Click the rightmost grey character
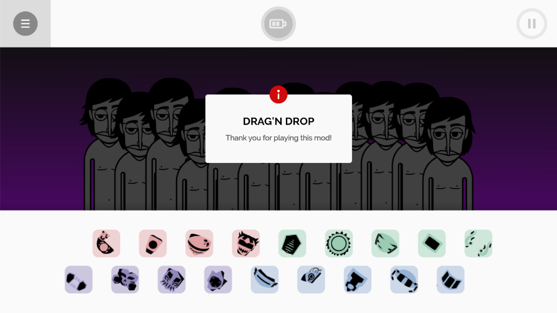557x313 pixels. point(448,156)
